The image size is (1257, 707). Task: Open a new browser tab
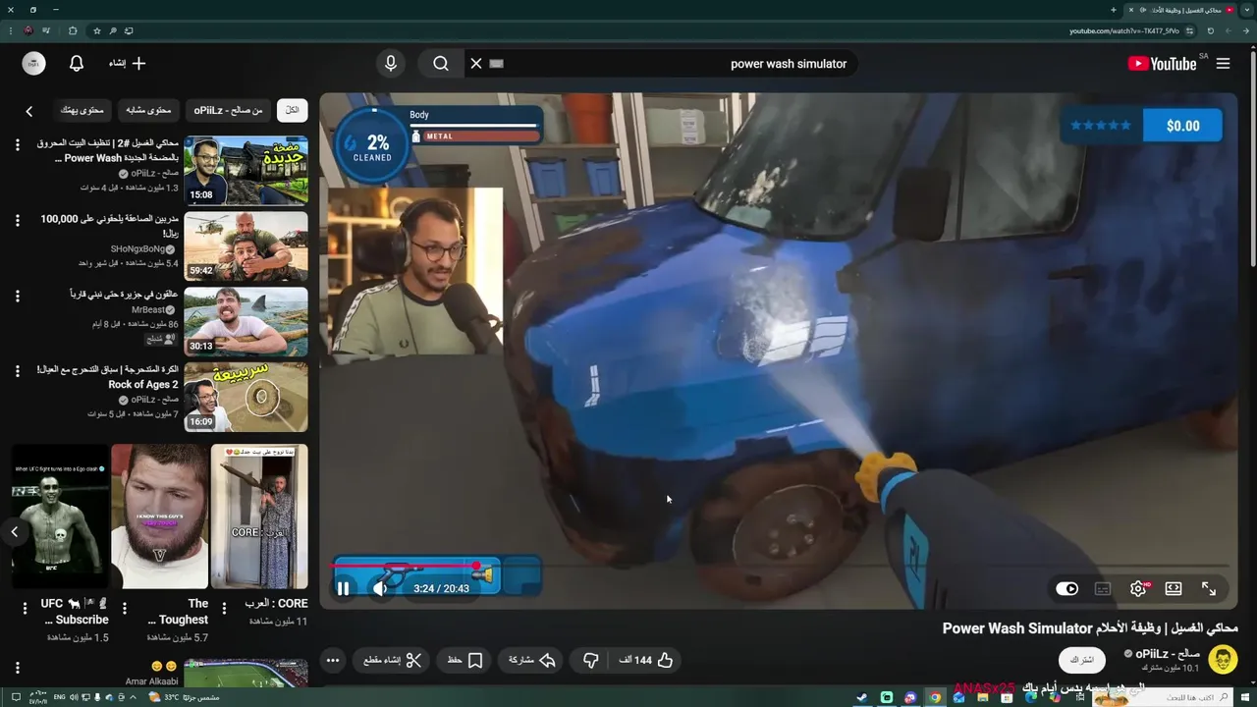click(1114, 10)
